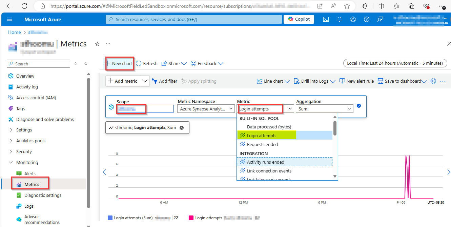Open the Local Time range picker

coord(395,63)
